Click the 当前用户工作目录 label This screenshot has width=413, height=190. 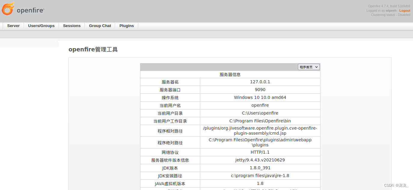[x=170, y=121]
